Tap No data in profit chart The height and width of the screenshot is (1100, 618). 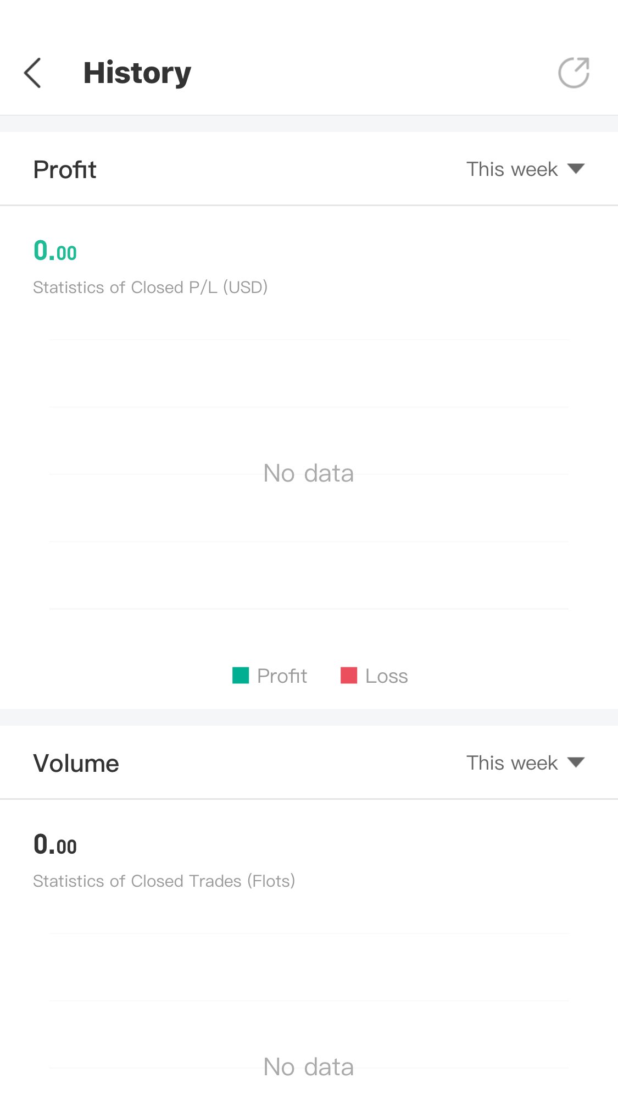309,473
